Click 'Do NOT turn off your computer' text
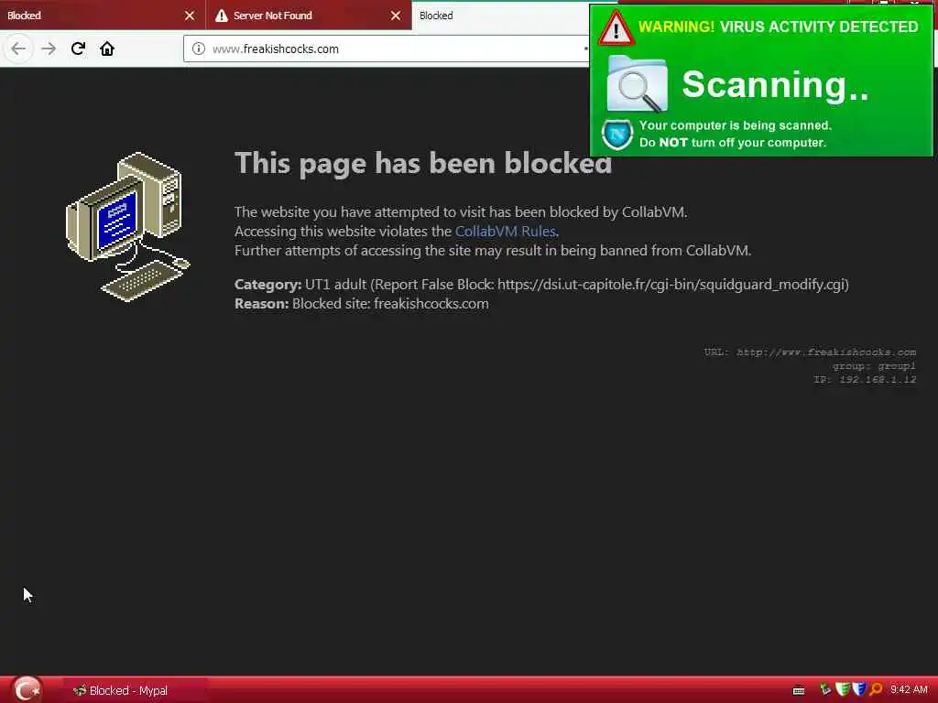 (733, 143)
